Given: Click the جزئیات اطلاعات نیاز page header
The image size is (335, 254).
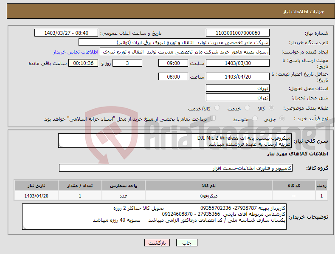Looking at the screenshot, I should [x=304, y=11].
